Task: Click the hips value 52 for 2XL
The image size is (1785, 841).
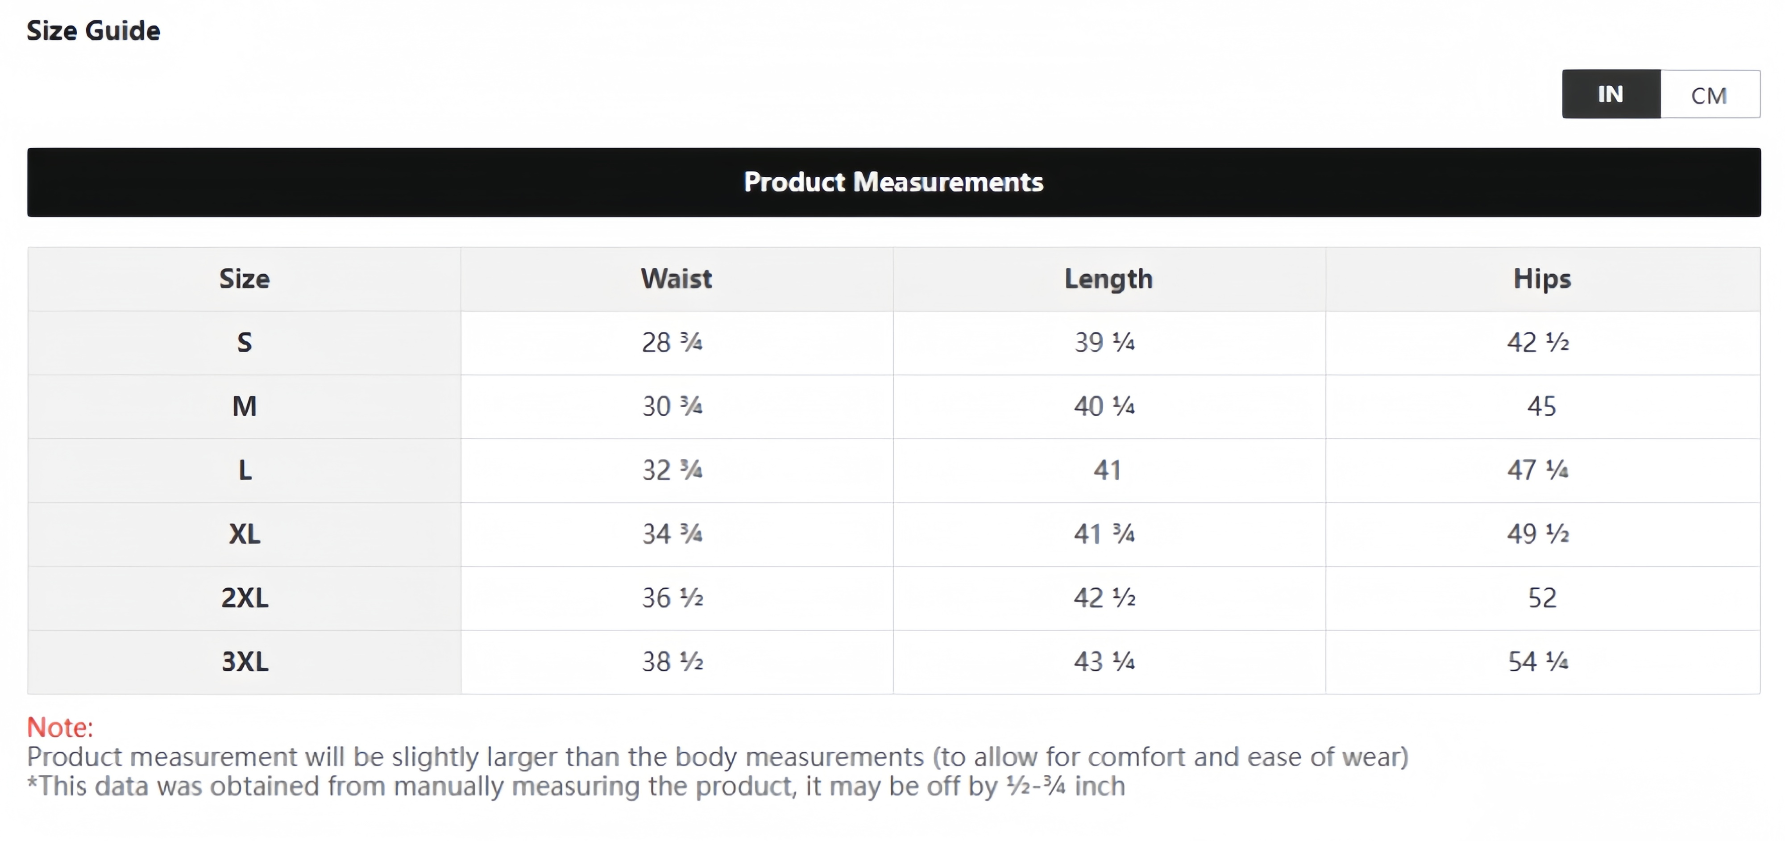Action: 1542,598
